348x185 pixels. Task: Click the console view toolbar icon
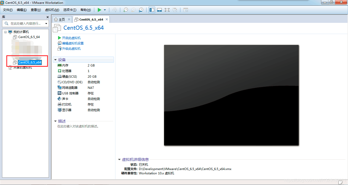point(186,10)
